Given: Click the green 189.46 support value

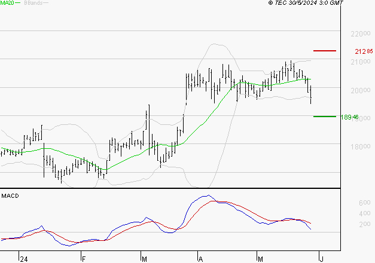Looking at the screenshot, I should [x=349, y=117].
